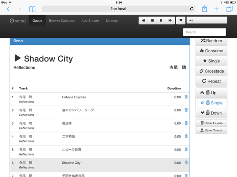Screen dimensions: 237x177
Task: Delete track 2 trash icon
Action: (x=186, y=110)
